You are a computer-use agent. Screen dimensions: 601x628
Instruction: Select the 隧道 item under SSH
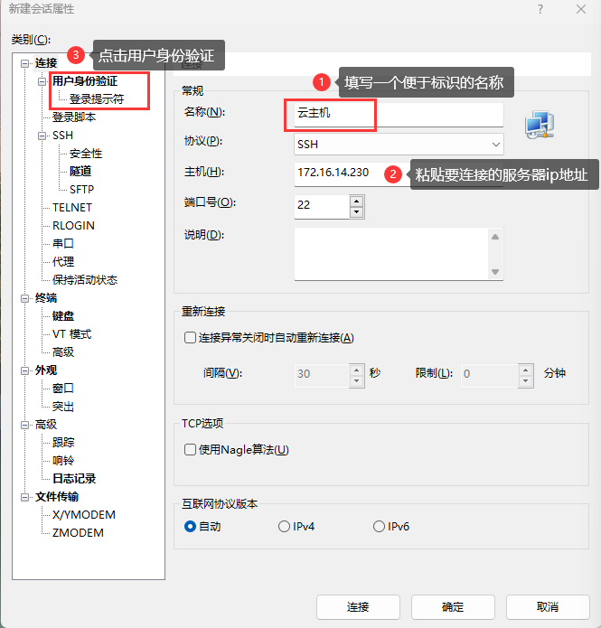[x=80, y=172]
